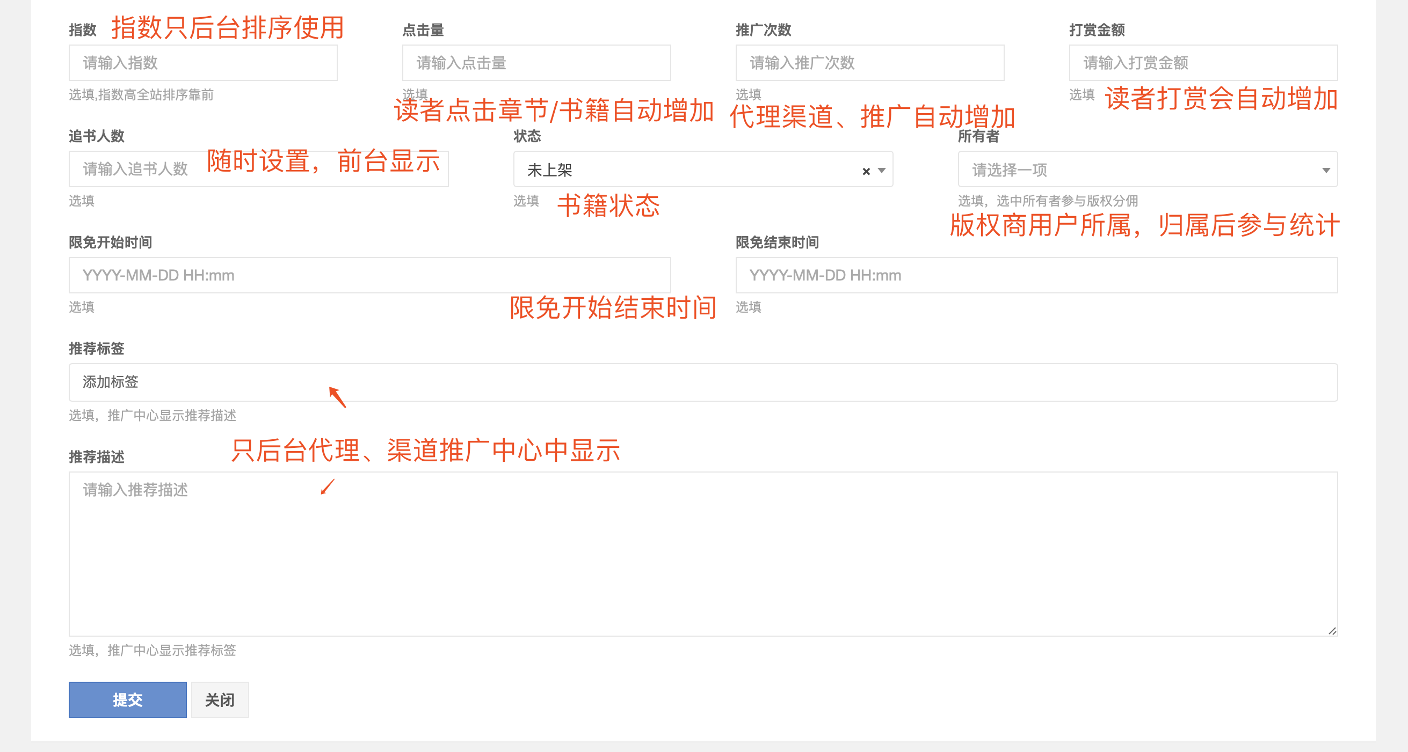This screenshot has width=1408, height=752.
Task: Click the 未上架 selected status text
Action: (549, 170)
